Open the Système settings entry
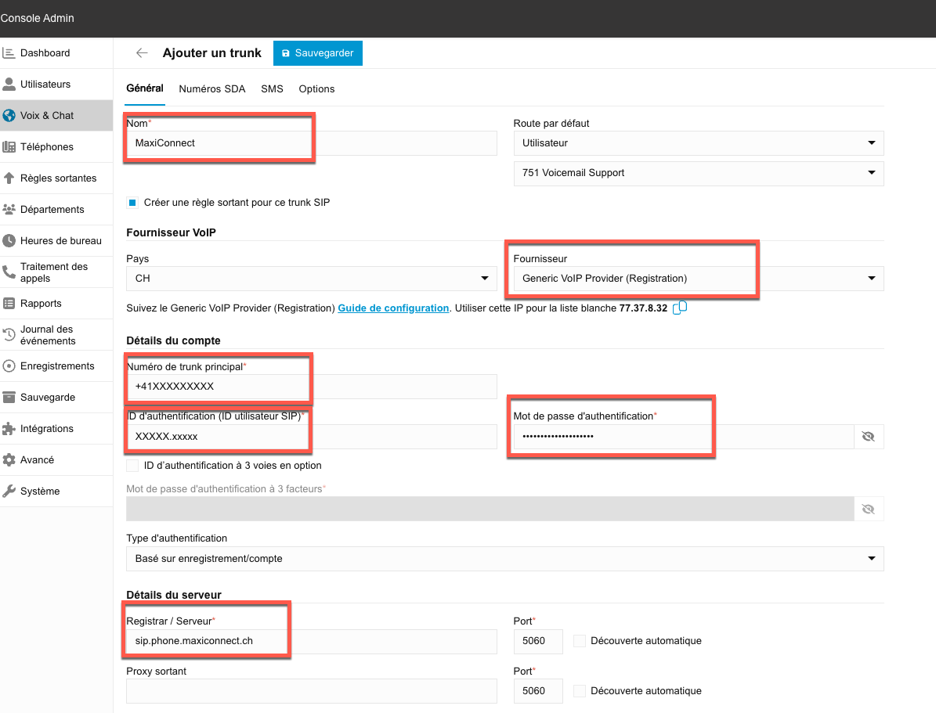 pos(39,492)
